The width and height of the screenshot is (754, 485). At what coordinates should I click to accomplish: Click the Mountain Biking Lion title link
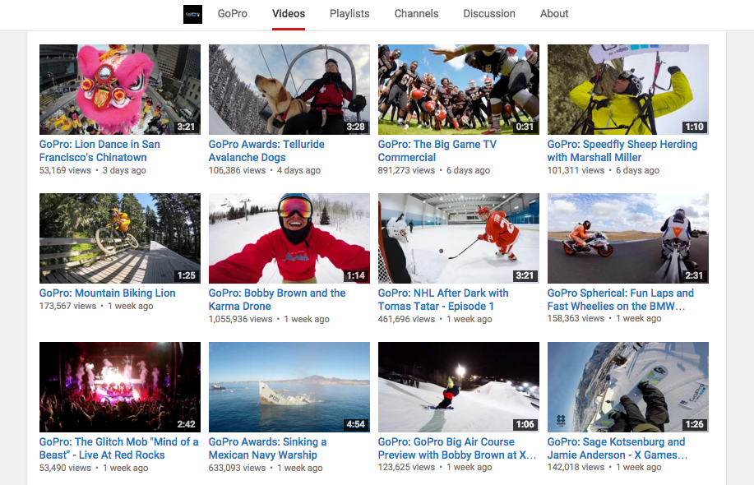pyautogui.click(x=107, y=293)
